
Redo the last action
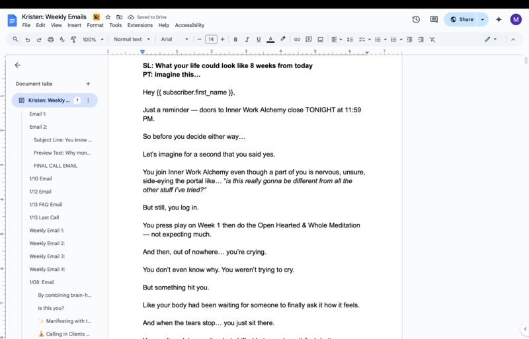tap(39, 40)
